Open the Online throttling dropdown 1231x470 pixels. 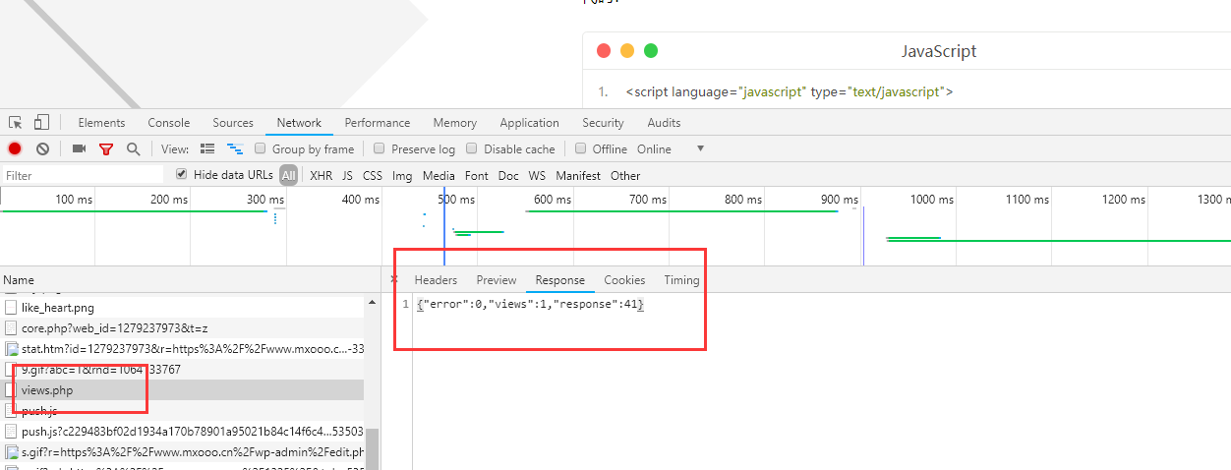click(700, 149)
